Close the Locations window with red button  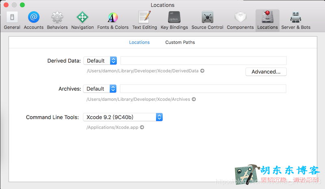coord(6,5)
